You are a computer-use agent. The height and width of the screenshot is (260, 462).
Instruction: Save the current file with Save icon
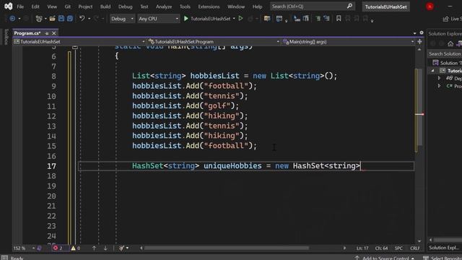pyautogui.click(x=61, y=19)
